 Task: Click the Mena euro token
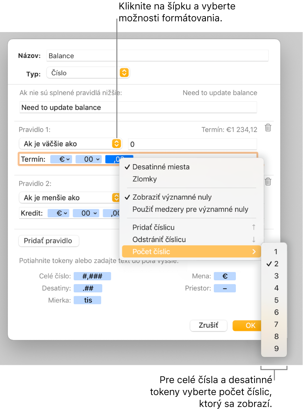(225, 276)
